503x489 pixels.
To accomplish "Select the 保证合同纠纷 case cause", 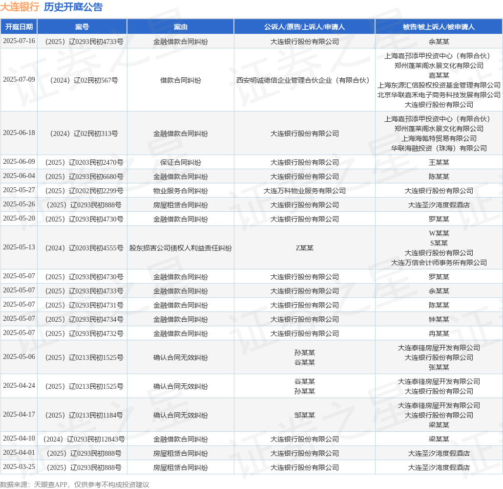I will [181, 162].
